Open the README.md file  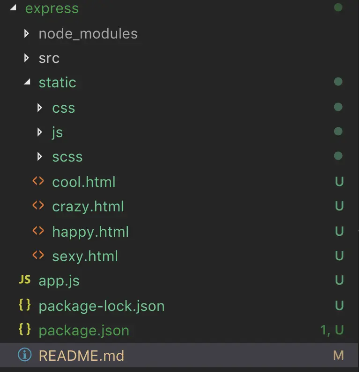(x=81, y=356)
